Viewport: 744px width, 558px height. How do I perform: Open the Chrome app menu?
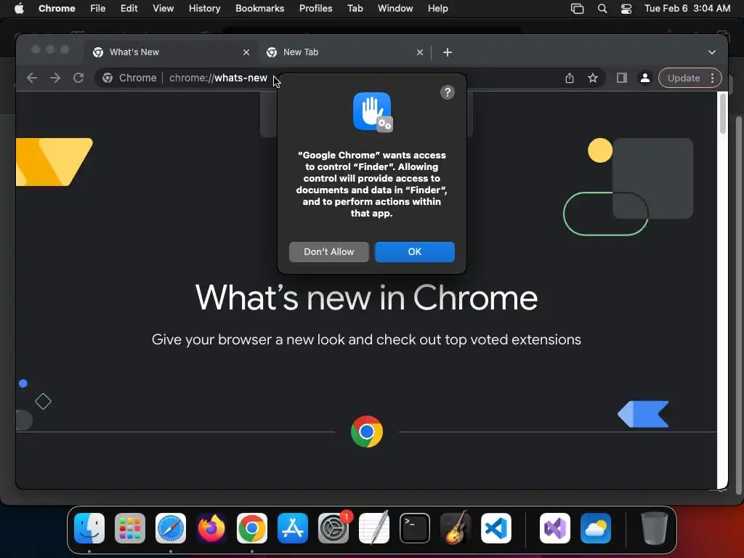click(57, 9)
